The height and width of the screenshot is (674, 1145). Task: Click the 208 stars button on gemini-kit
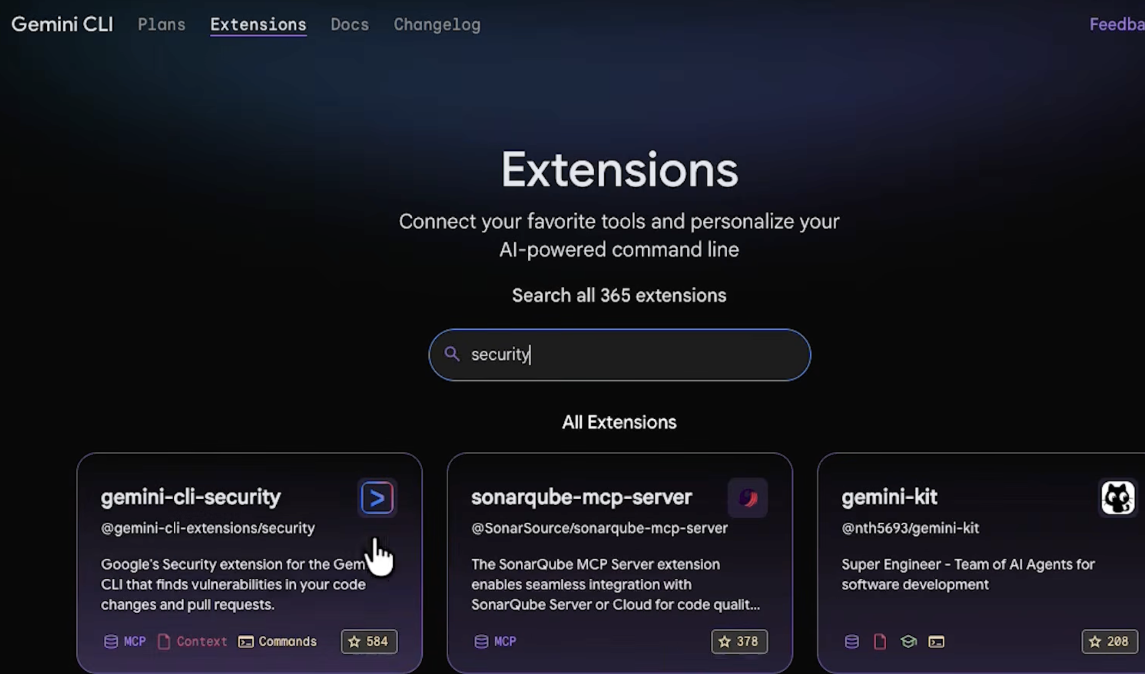1109,641
